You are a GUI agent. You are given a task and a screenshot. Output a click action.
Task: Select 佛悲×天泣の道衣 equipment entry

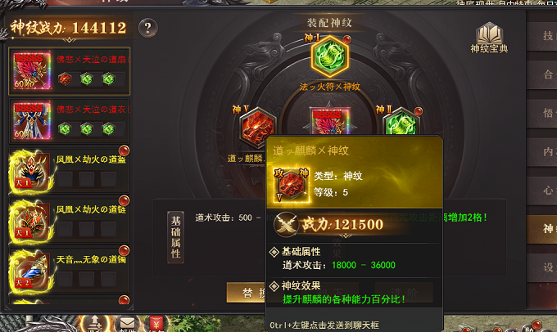click(x=70, y=121)
